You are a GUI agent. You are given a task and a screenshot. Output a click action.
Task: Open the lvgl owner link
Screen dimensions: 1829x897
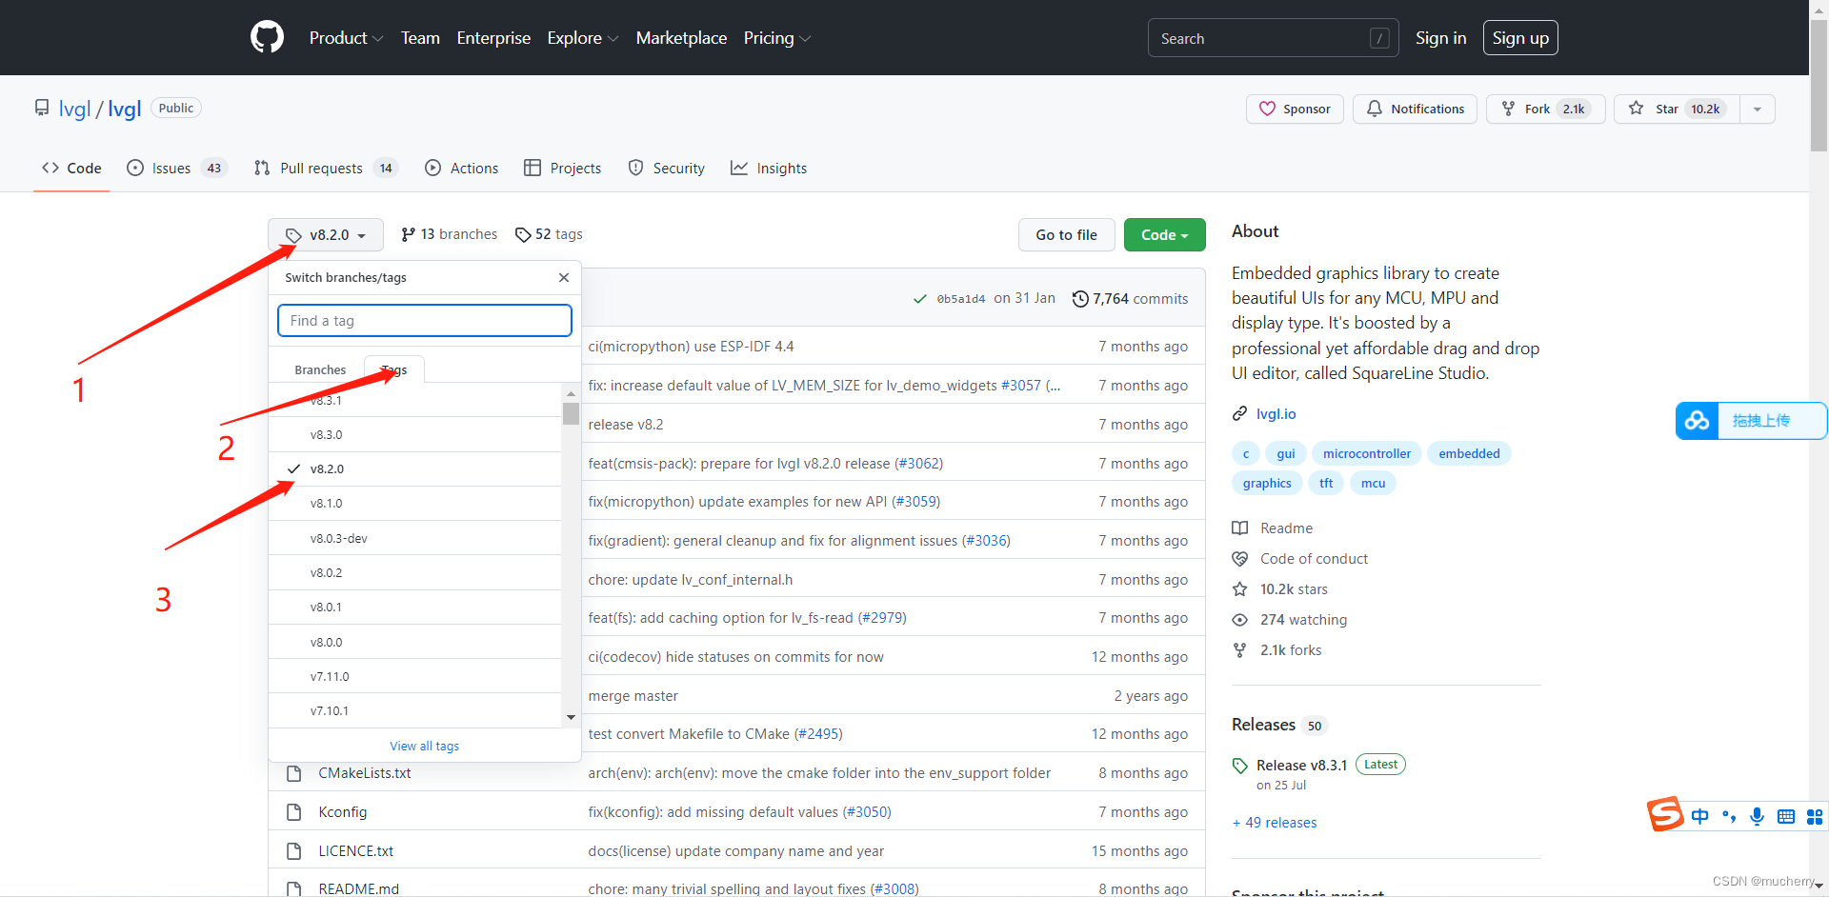point(74,109)
